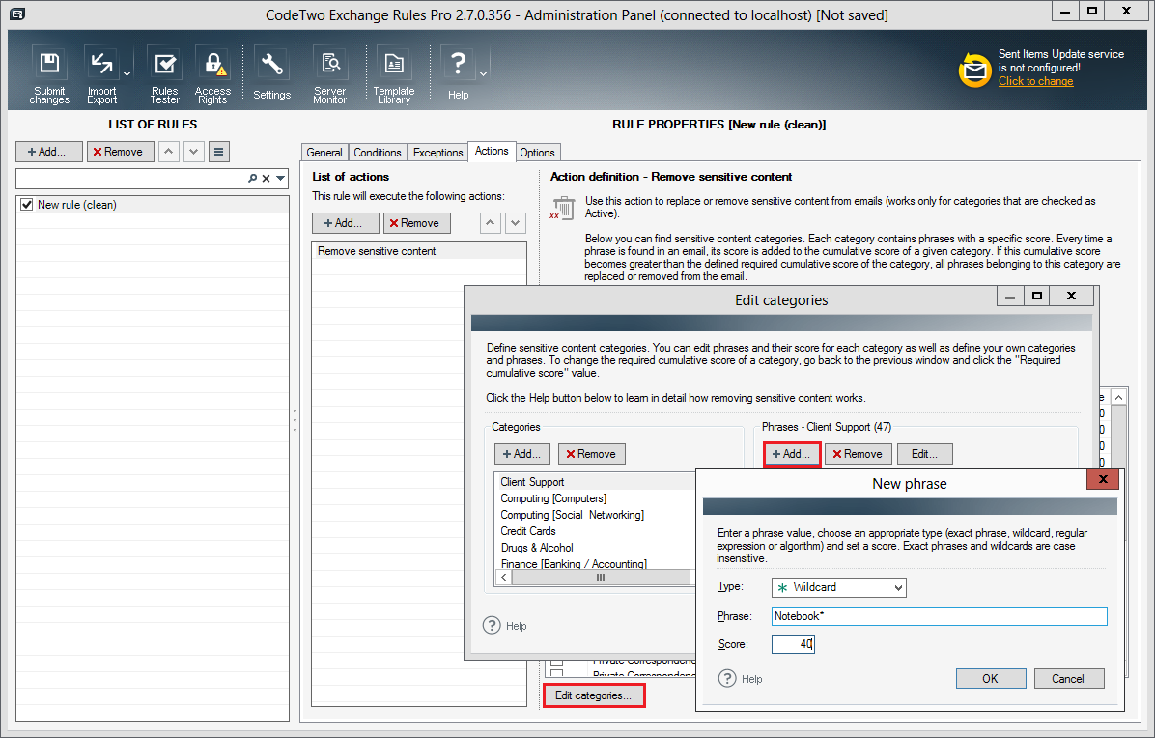Open the rules search filter dropdown
1155x738 pixels.
(281, 179)
